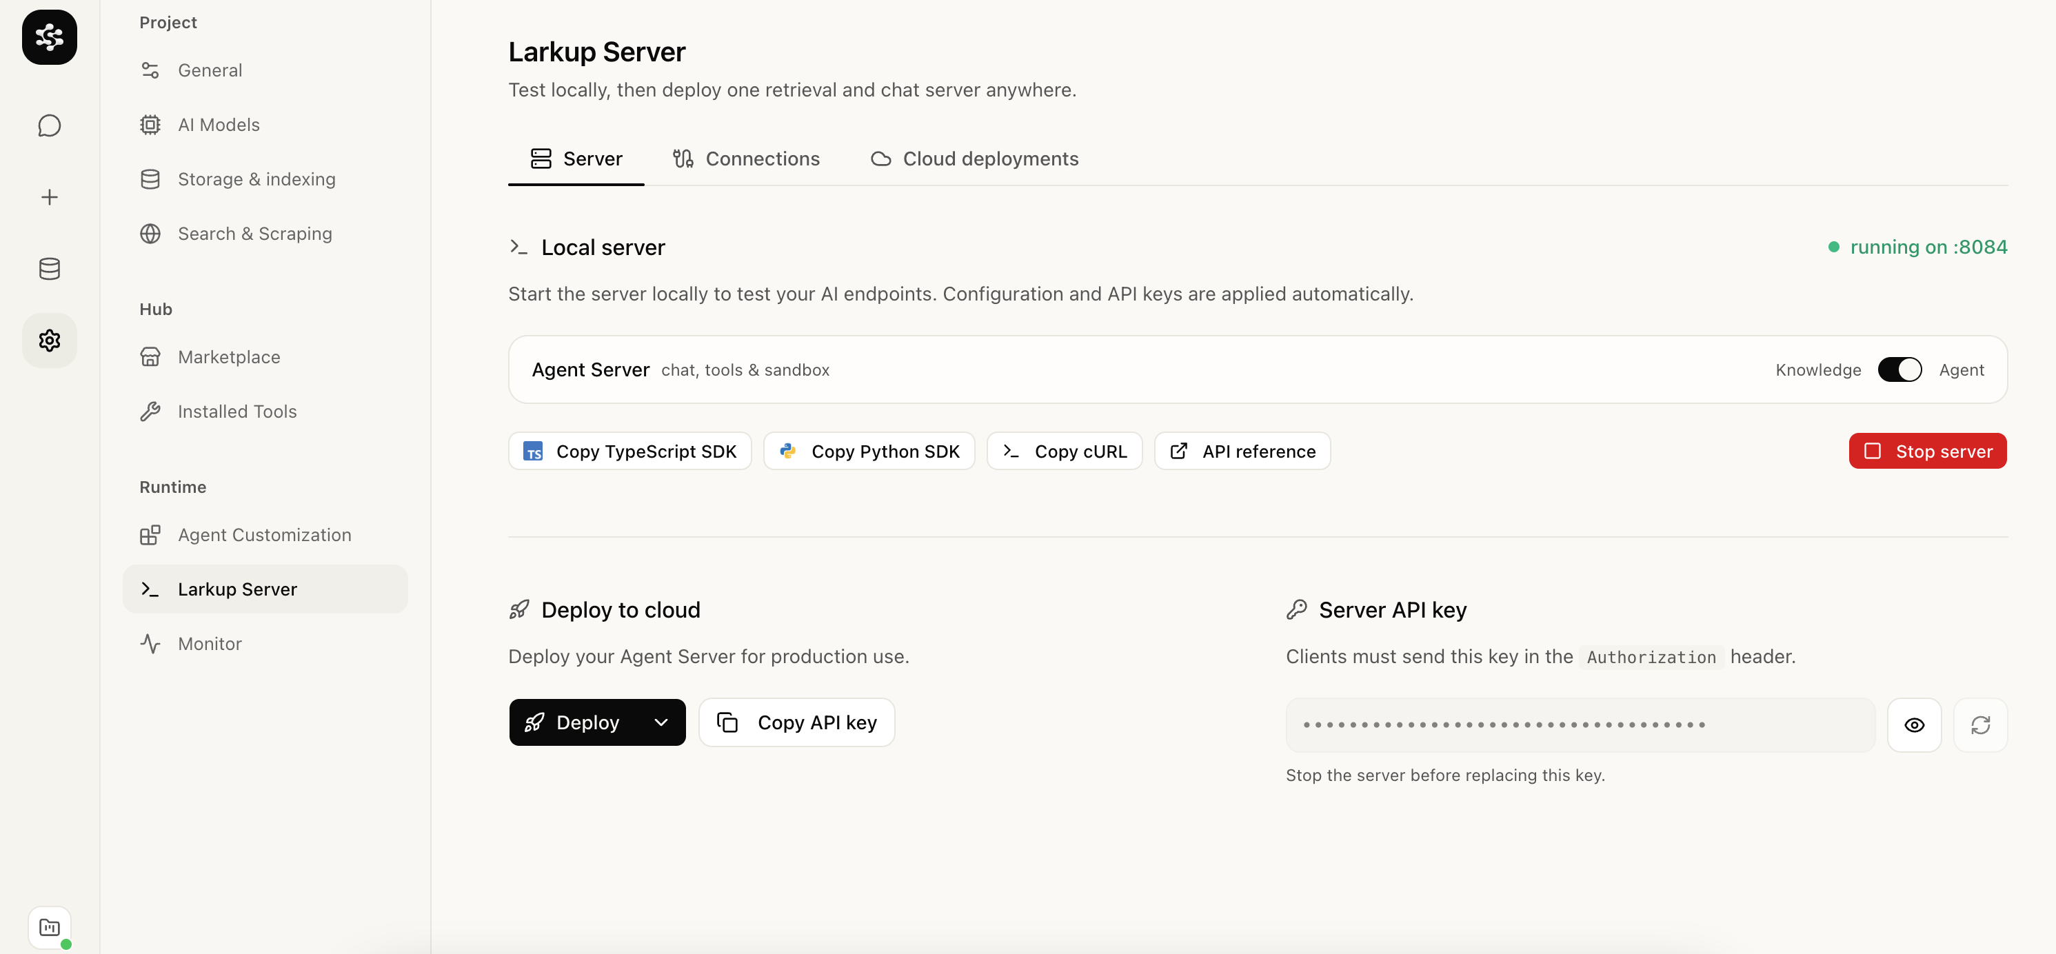The image size is (2056, 954).
Task: Click the AI Models chip icon
Action: pos(150,125)
